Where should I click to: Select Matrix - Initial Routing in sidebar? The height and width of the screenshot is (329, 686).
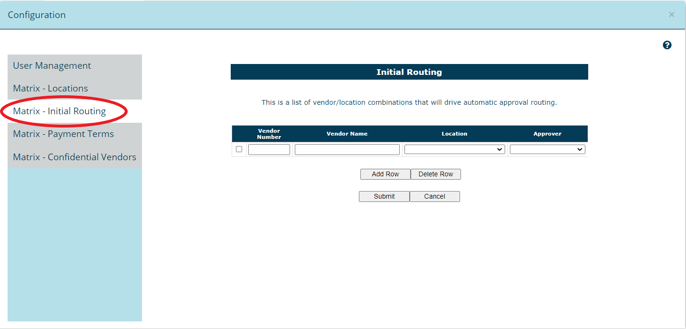pos(59,111)
